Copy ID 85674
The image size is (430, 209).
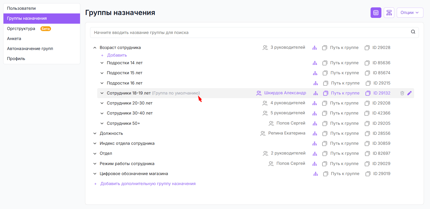(x=378, y=73)
